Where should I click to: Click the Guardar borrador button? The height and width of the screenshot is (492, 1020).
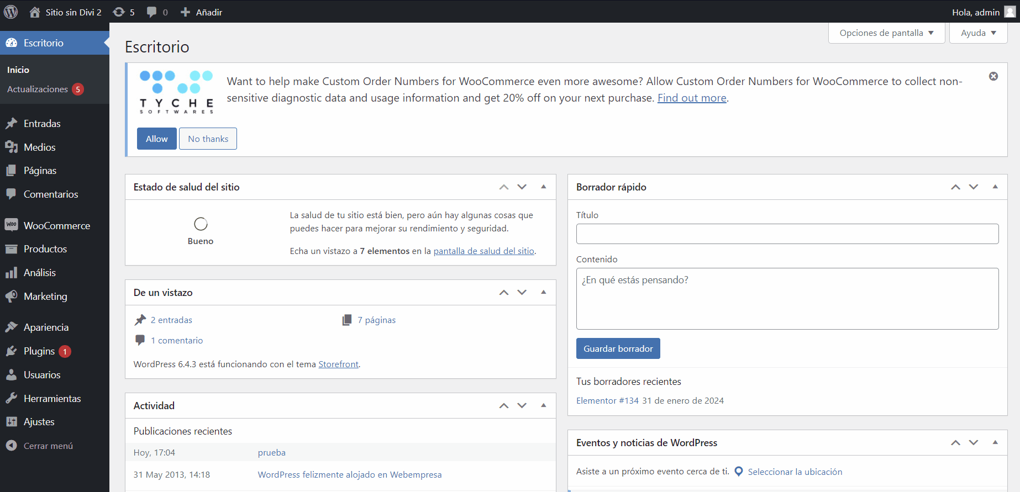(618, 349)
